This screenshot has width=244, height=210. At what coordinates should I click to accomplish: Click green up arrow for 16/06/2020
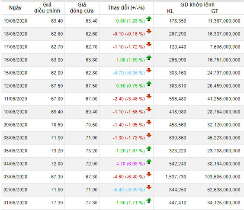(149, 58)
